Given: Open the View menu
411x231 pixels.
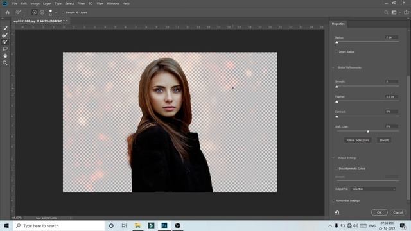Looking at the screenshot, I should 100,4.
